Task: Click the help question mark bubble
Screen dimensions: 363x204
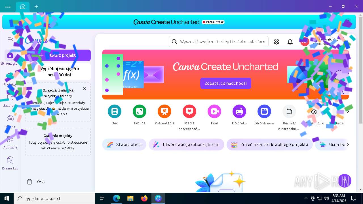Action: (345, 180)
